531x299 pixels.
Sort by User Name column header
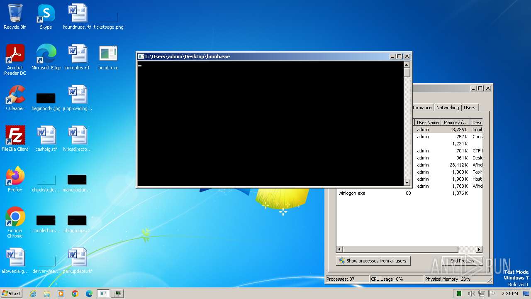(x=428, y=123)
